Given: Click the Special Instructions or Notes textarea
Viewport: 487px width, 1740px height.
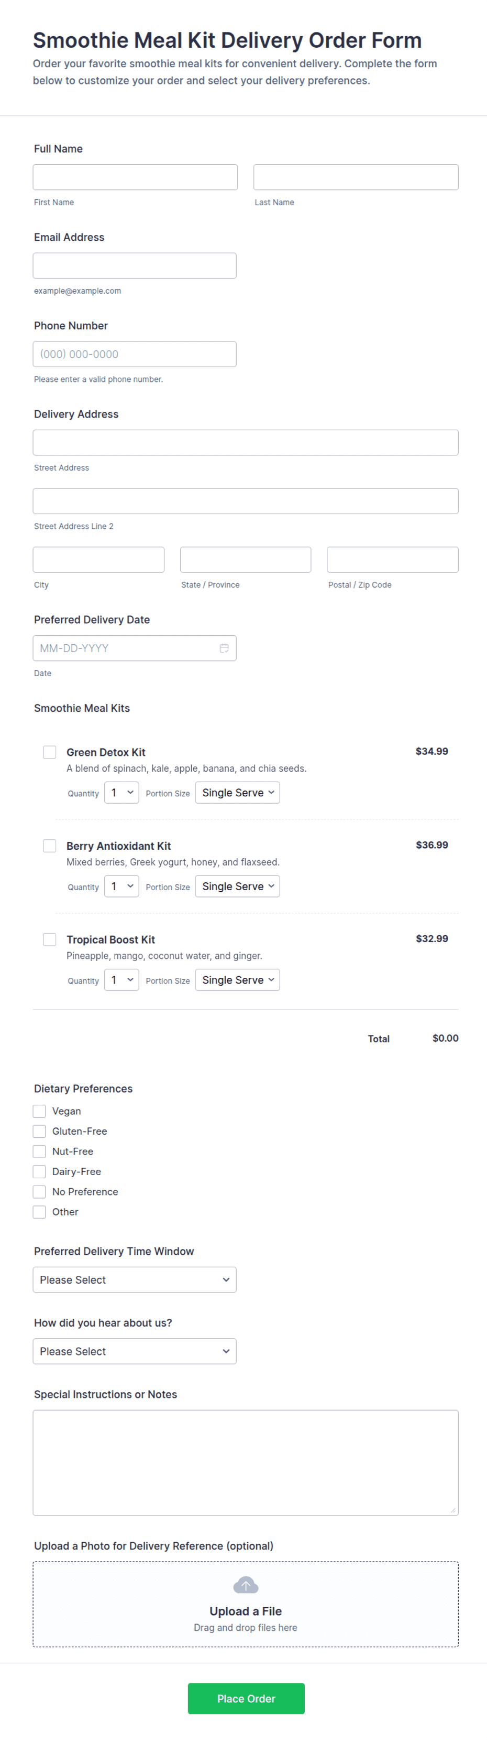Looking at the screenshot, I should click(246, 1463).
